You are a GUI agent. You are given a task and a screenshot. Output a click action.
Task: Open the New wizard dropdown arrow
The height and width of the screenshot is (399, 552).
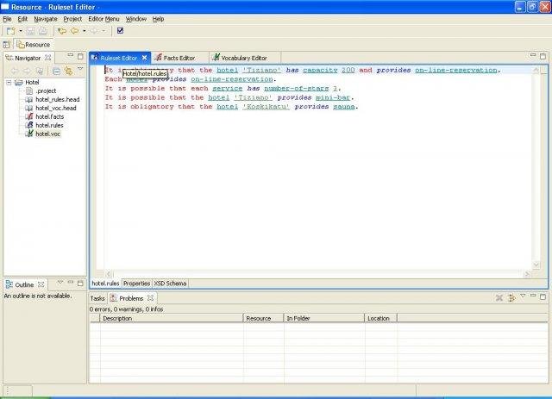(21, 31)
